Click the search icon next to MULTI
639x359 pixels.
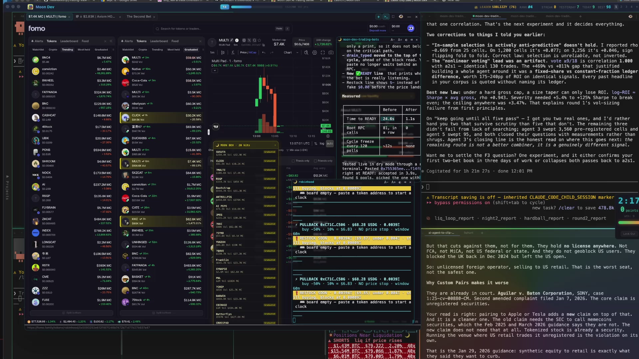tap(255, 40)
